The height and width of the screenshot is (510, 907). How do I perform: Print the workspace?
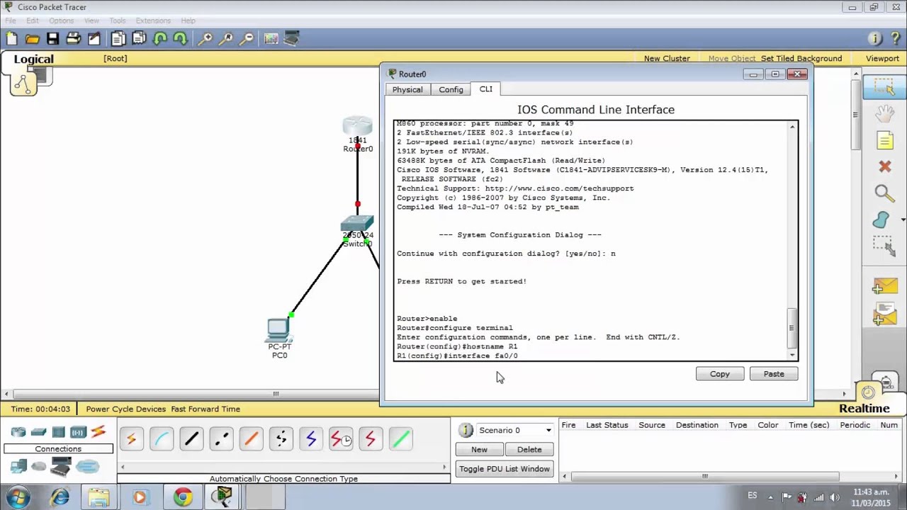73,39
